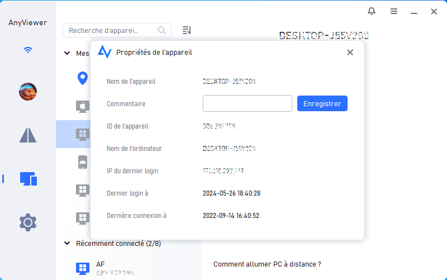447x280 pixels.
Task: Select the AF recent device icon
Action: [83, 269]
